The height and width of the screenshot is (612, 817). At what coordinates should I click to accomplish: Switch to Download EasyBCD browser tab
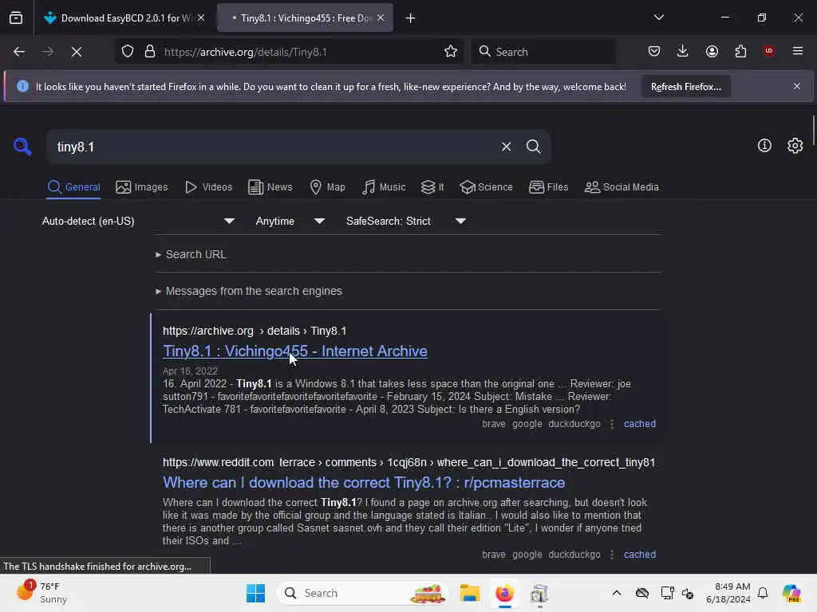[125, 18]
